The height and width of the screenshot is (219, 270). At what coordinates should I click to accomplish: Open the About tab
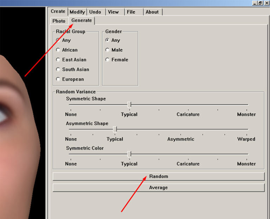[152, 12]
